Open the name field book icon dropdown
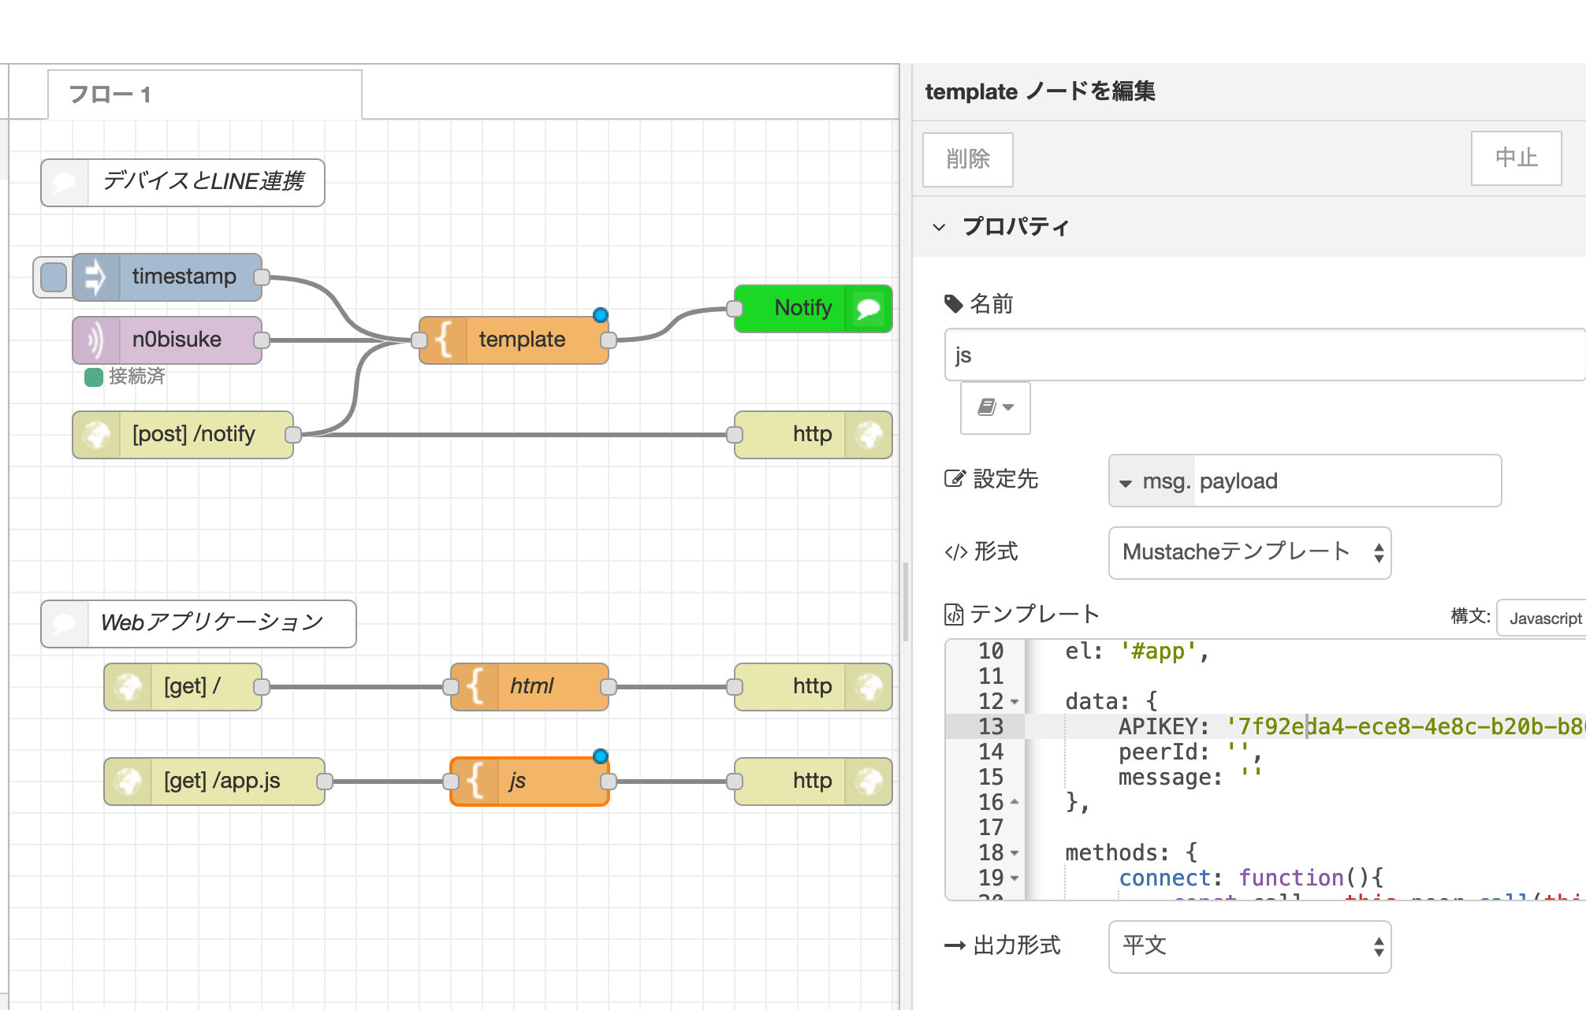The height and width of the screenshot is (1010, 1586). point(995,407)
